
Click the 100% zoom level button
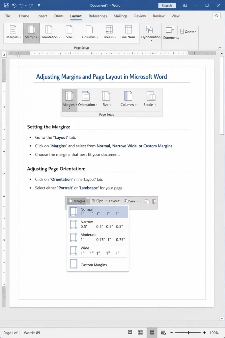pos(214,333)
